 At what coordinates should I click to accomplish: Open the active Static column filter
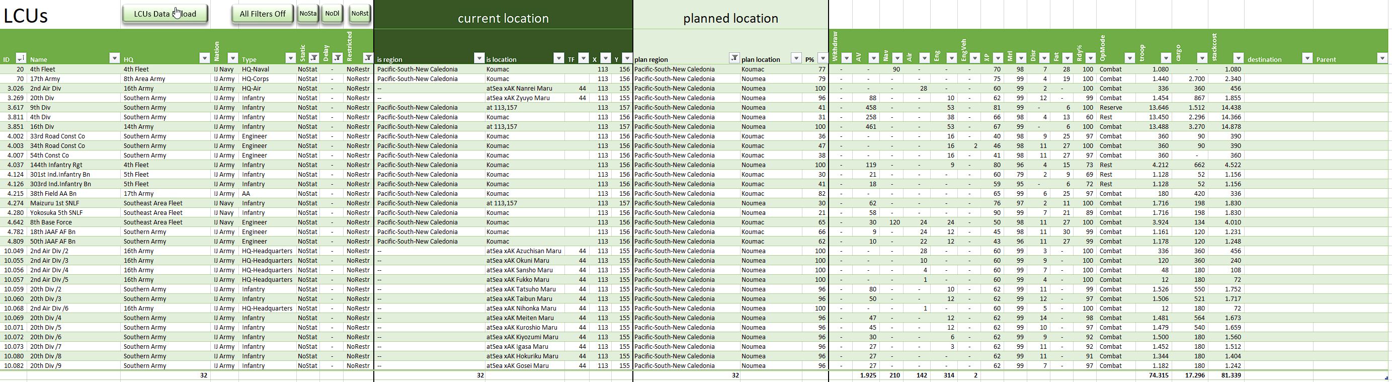pyautogui.click(x=313, y=58)
